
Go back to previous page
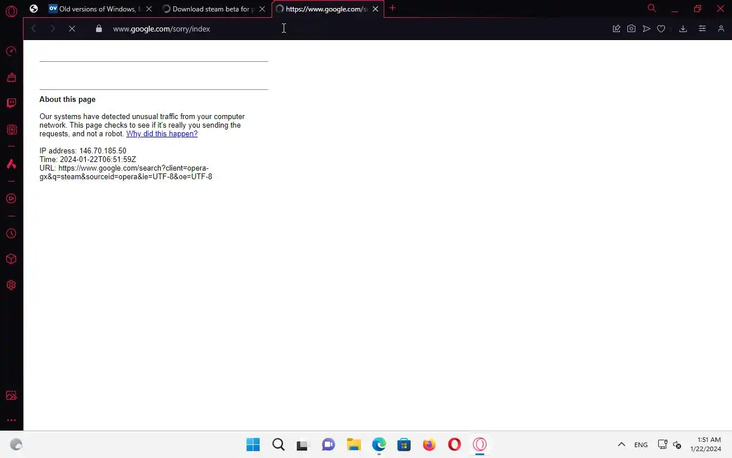pyautogui.click(x=34, y=29)
